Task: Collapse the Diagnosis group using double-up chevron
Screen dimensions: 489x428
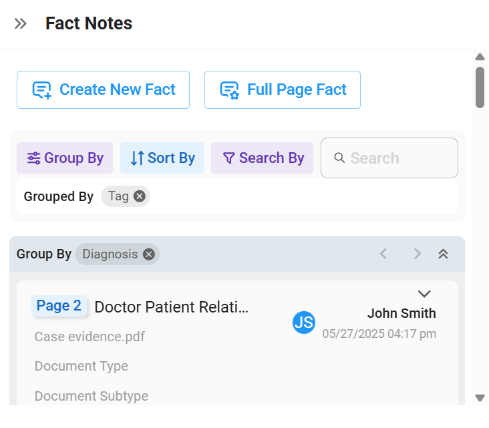Action: (443, 254)
